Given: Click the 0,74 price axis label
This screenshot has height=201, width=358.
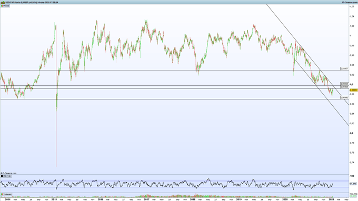Looking at the screenshot, I should [x=352, y=163].
